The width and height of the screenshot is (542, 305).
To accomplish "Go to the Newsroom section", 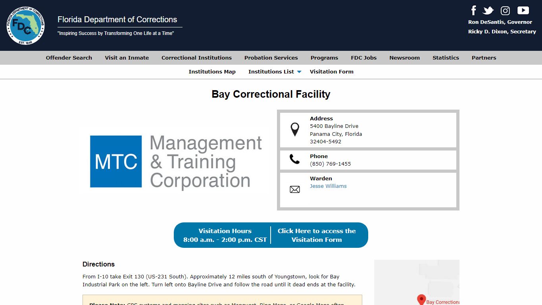I will [404, 58].
